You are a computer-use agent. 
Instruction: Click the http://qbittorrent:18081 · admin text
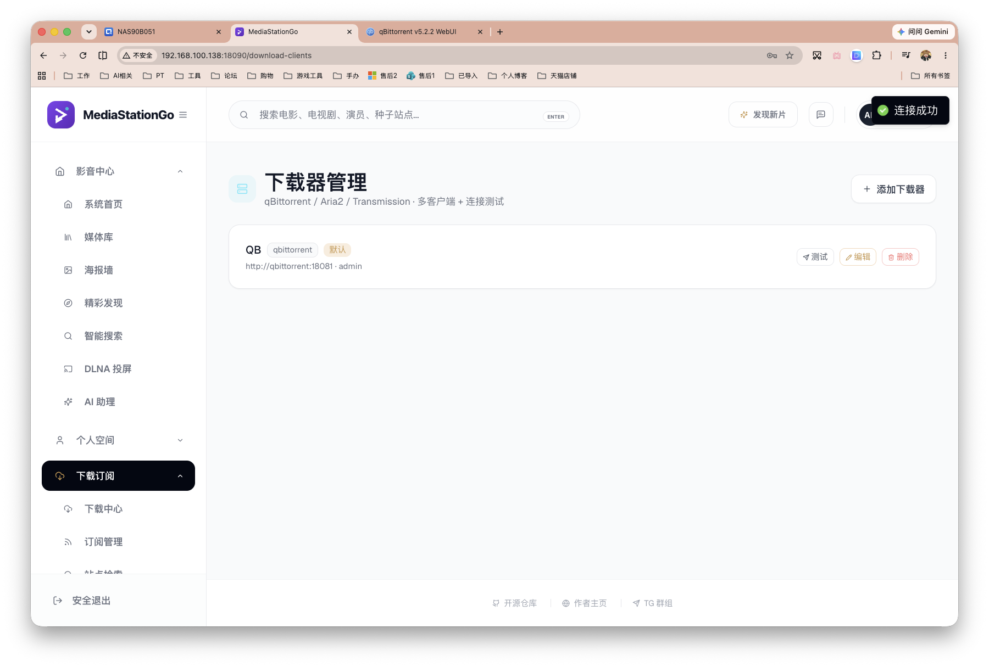coord(304,266)
